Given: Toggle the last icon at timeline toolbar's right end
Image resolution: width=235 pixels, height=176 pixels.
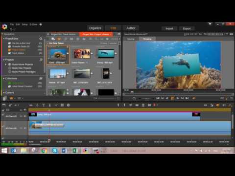Looking at the screenshot, I should tap(230, 105).
